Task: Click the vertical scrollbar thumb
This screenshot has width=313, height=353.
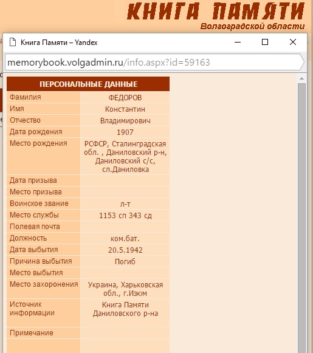Action: click(x=301, y=218)
